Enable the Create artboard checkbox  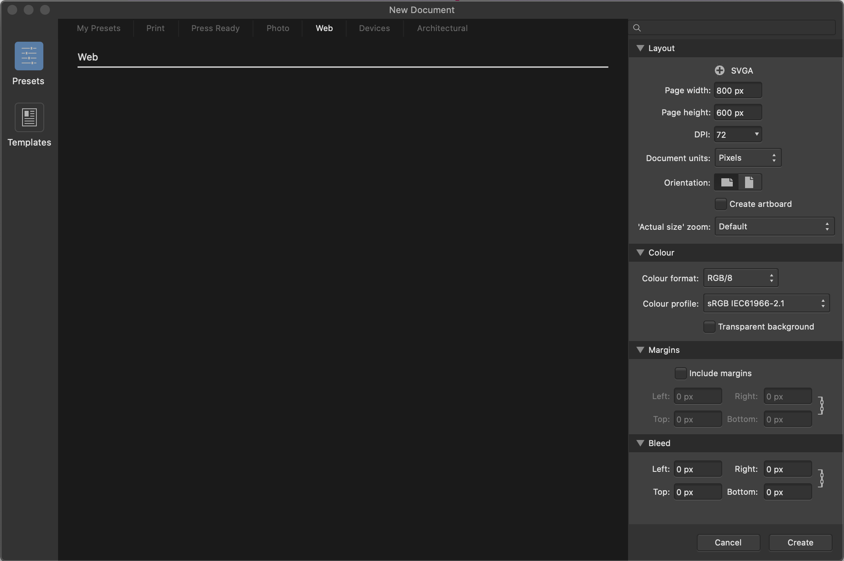pos(721,204)
